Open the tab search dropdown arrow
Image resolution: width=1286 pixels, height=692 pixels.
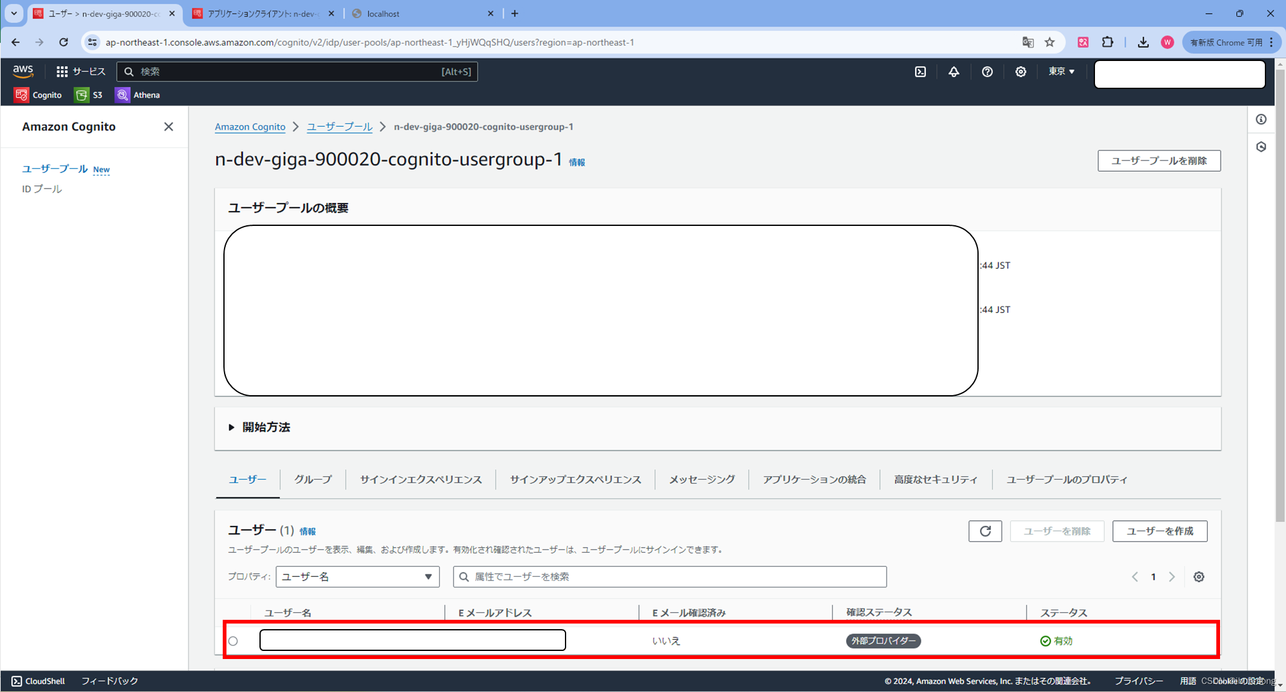[14, 13]
